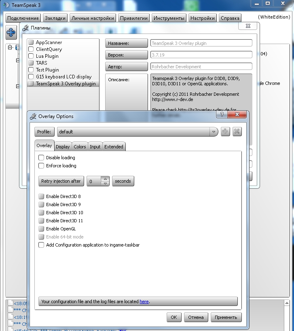The image size is (294, 331).
Task: Click the add profile plus icon
Action: click(x=225, y=131)
